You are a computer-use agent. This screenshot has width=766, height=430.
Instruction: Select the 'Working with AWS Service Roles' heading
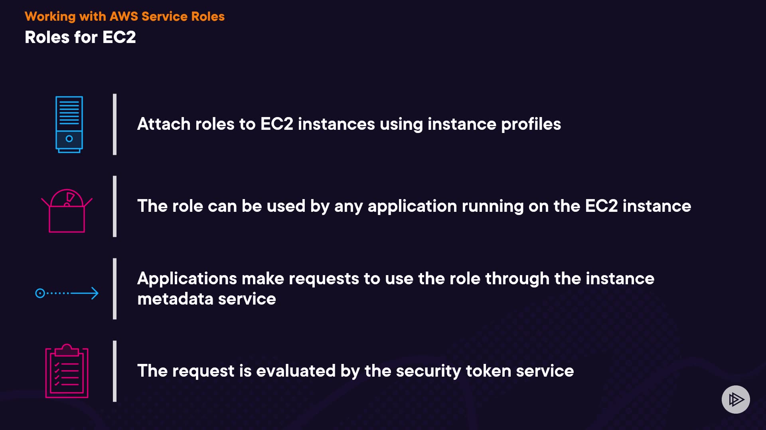(x=124, y=16)
